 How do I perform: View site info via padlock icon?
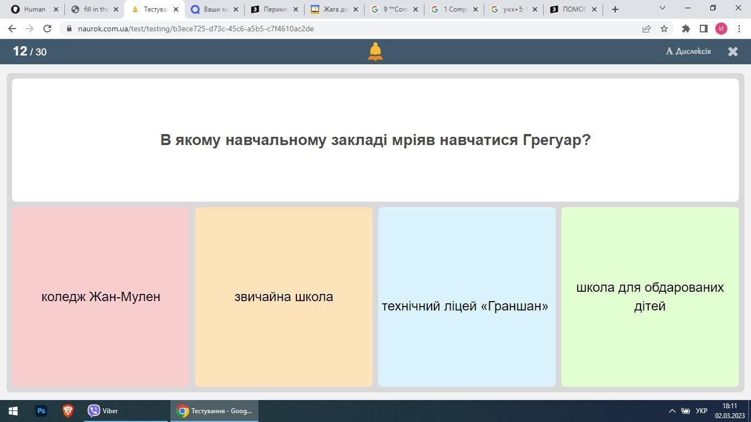coord(69,29)
